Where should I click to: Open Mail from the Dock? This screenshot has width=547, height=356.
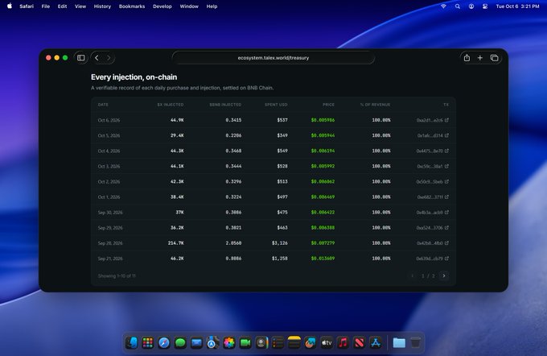click(196, 343)
